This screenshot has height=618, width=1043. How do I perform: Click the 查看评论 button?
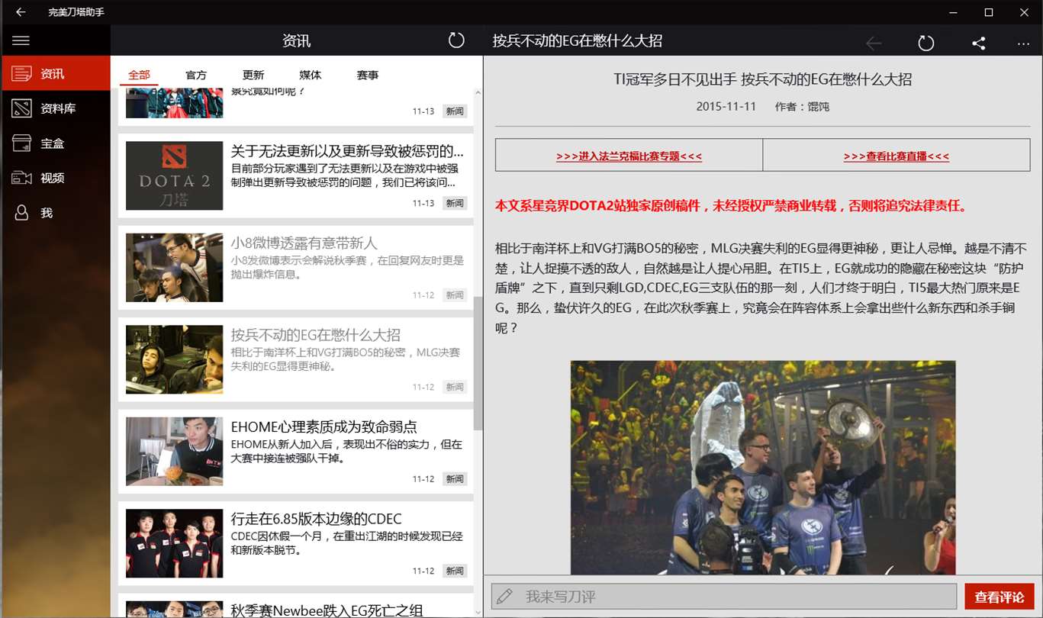[x=1000, y=597]
